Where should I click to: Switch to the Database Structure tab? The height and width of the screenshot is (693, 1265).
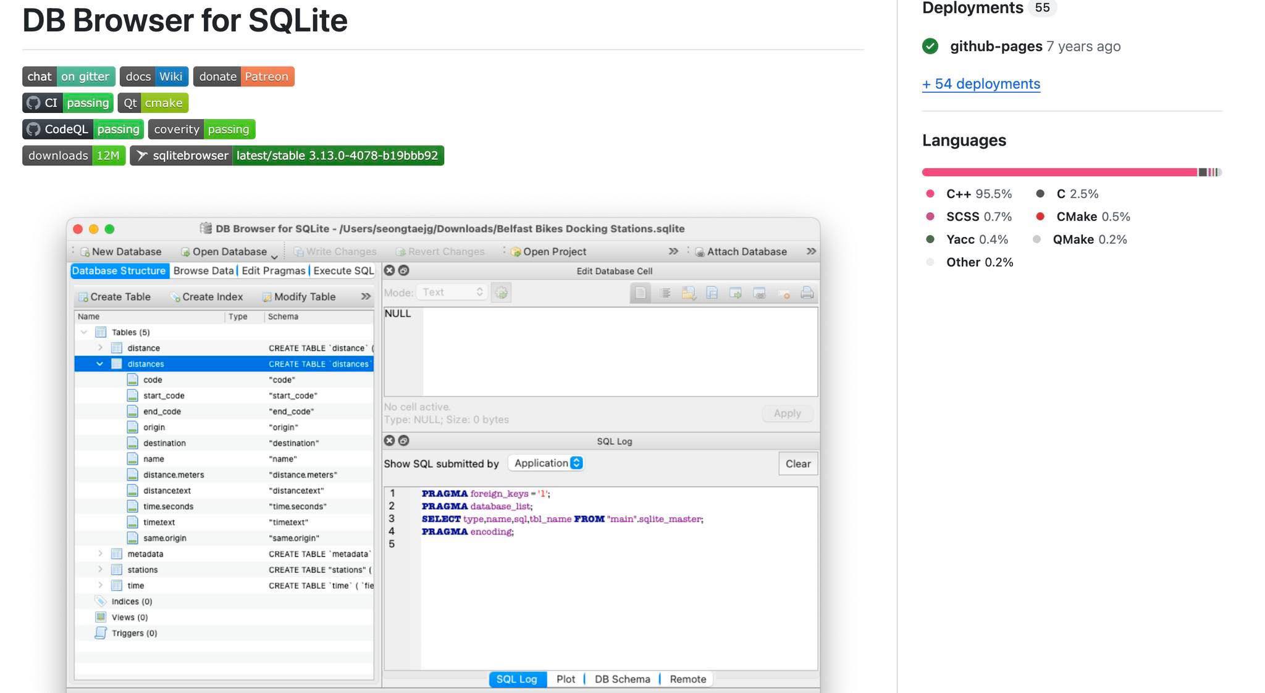tap(119, 271)
